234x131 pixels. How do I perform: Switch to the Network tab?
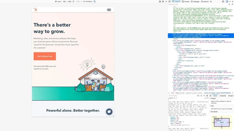(205, 1)
